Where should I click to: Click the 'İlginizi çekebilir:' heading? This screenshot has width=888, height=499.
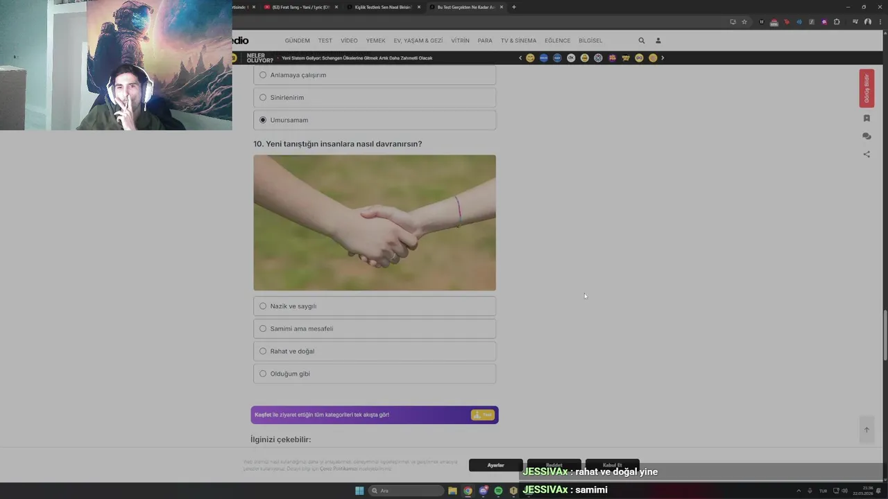281,439
